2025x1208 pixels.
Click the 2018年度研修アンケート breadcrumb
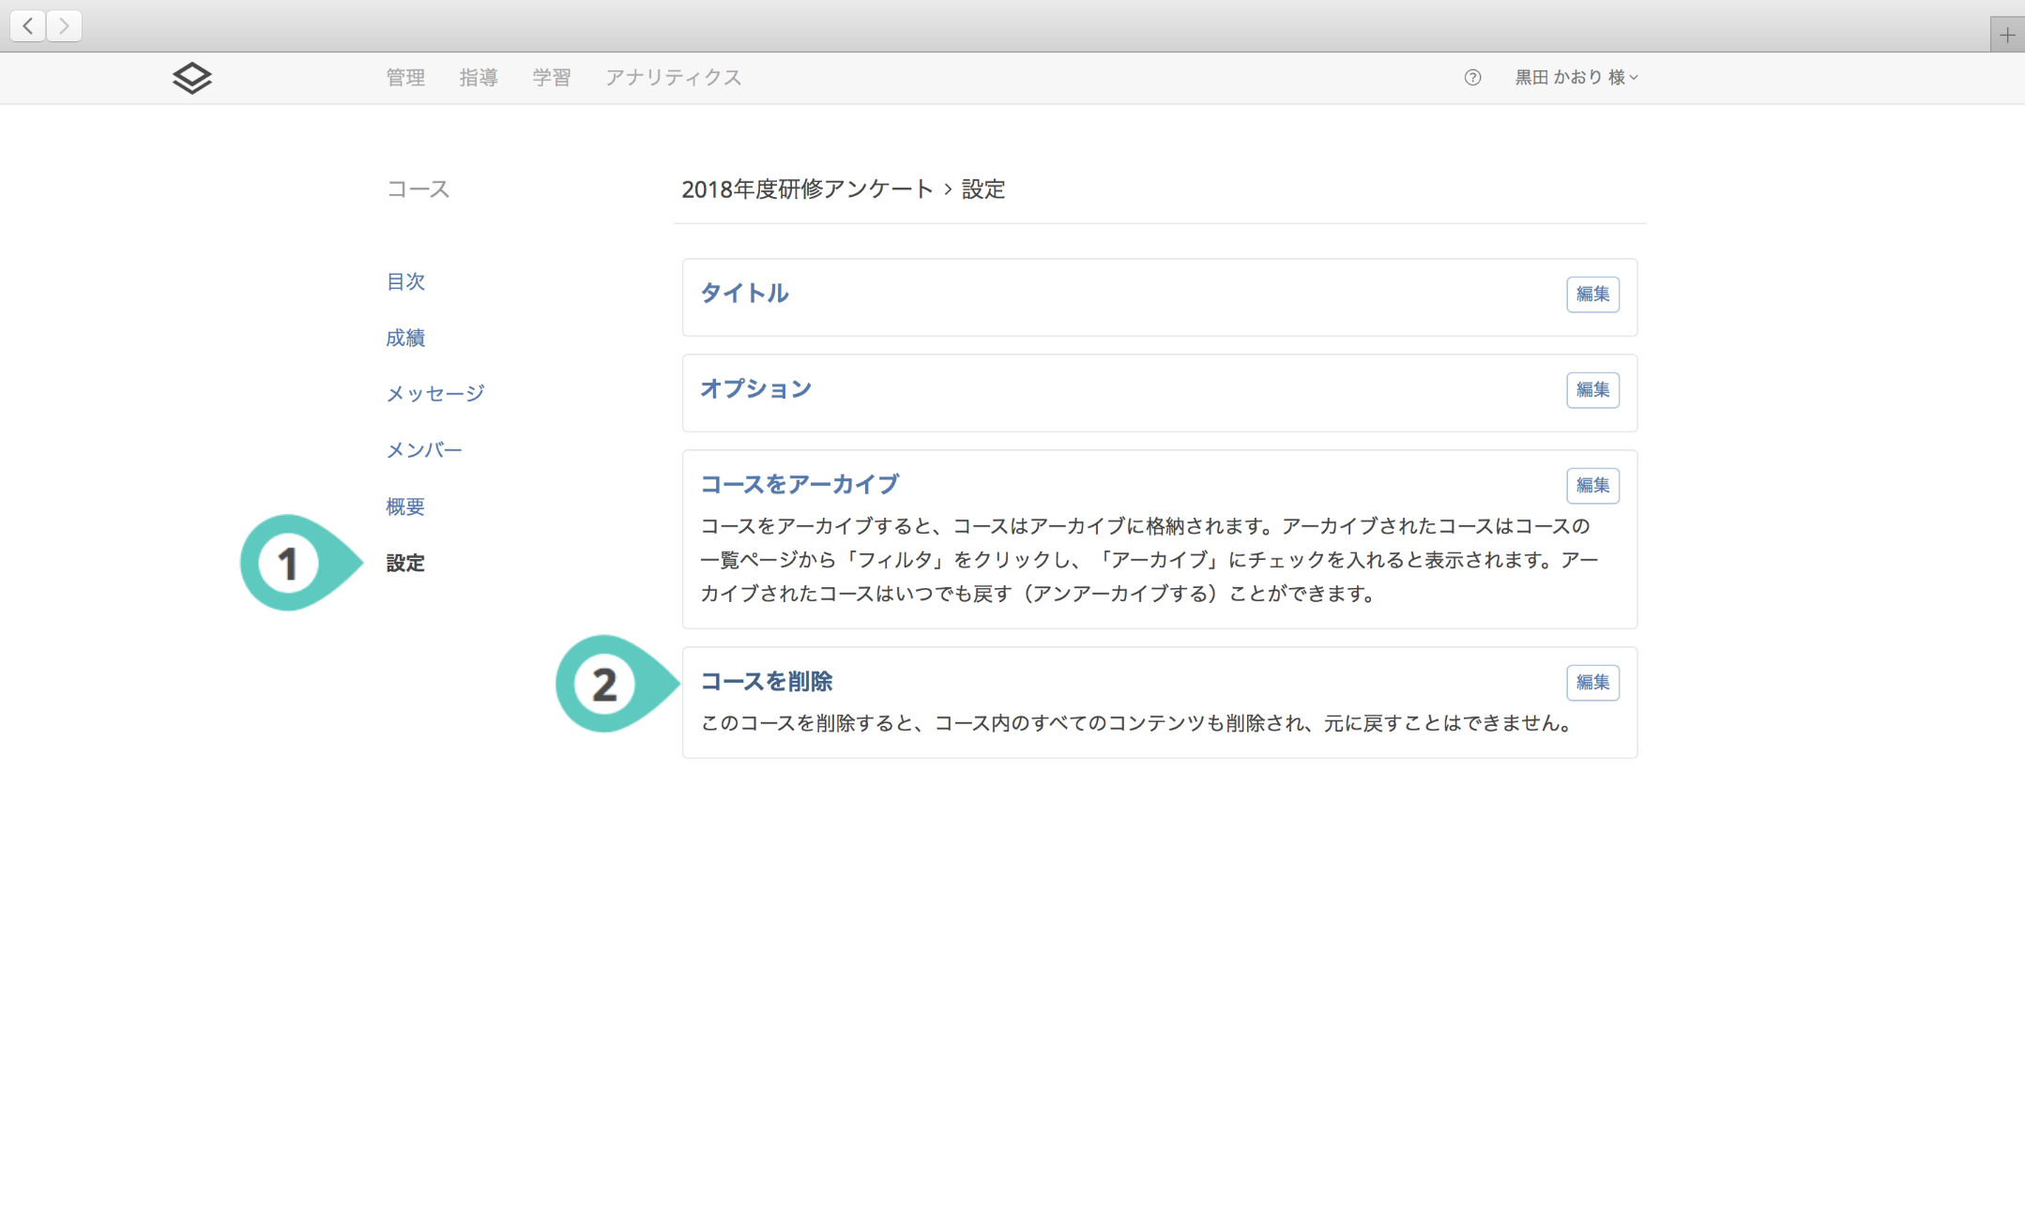coord(807,189)
